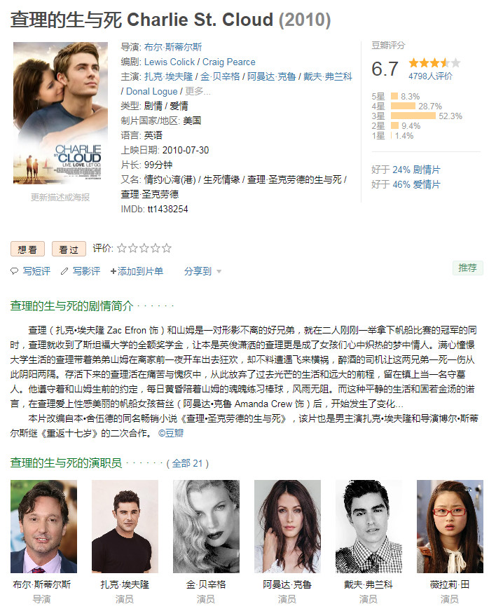Expand the cast list via 更多...
This screenshot has height=611, width=496.
pyautogui.click(x=198, y=91)
